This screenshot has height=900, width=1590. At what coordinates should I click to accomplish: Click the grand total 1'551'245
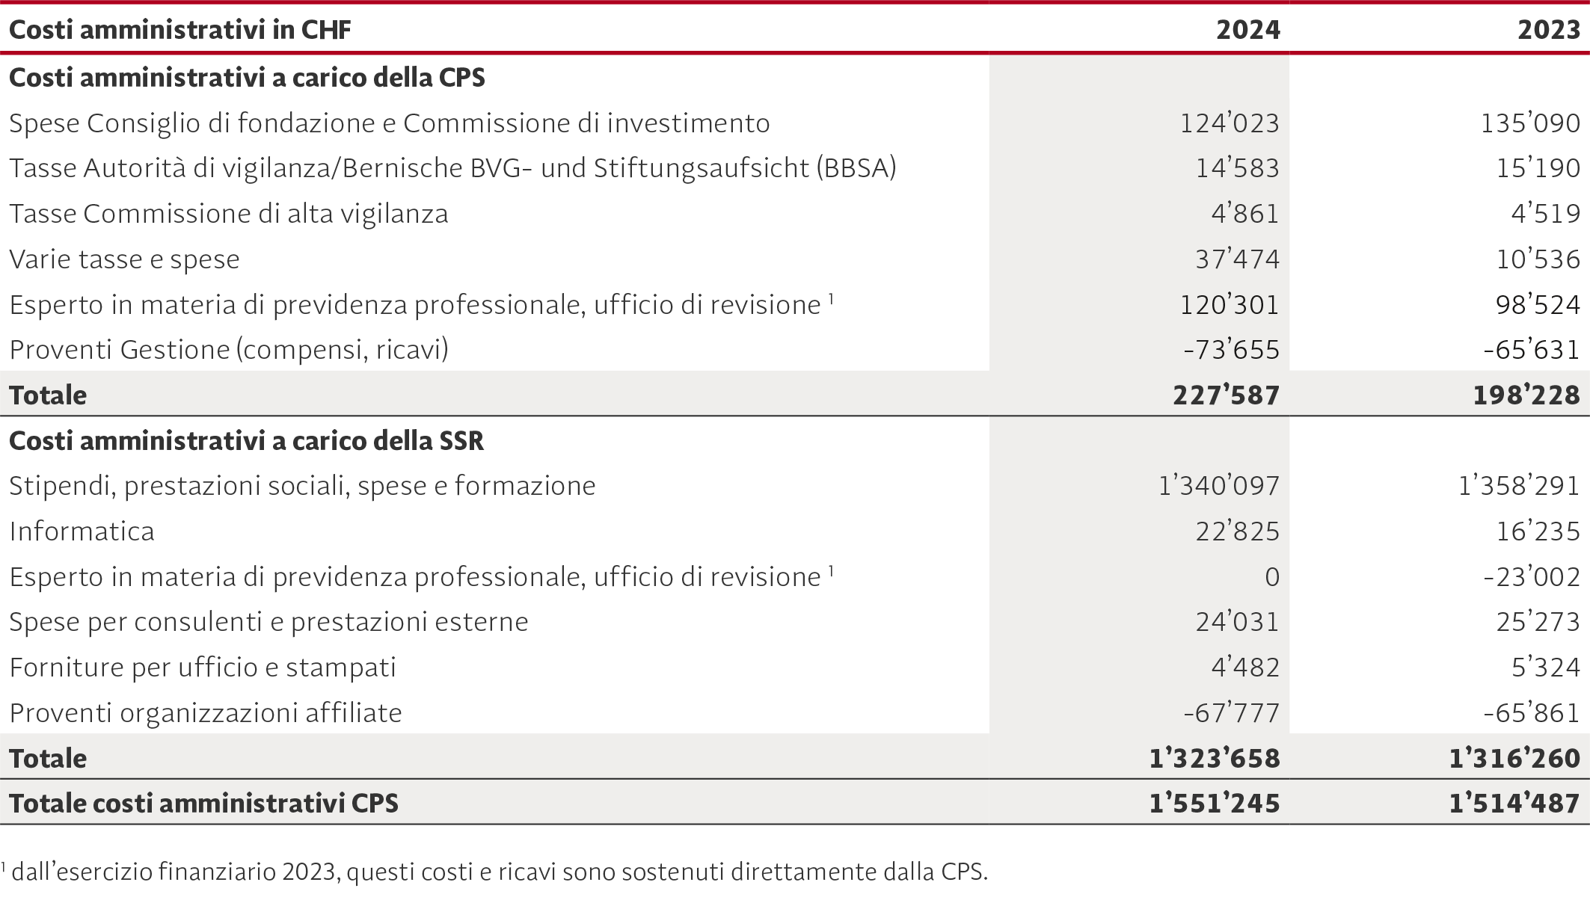(x=1215, y=804)
